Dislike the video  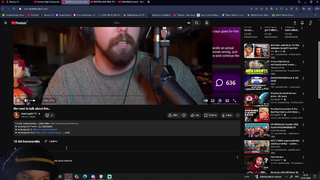tap(184, 115)
